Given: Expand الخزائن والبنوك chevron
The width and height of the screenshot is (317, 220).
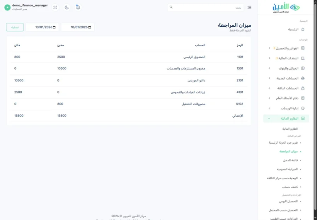Looking at the screenshot, I should click(x=269, y=68).
